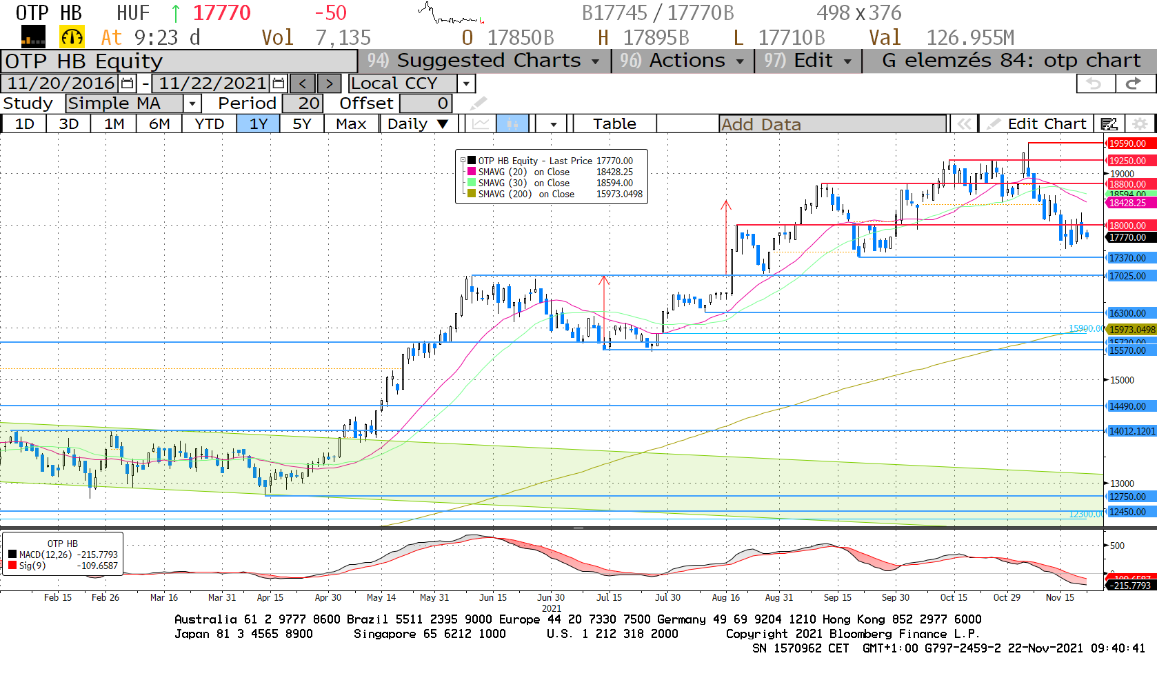Click the 17370.00 blue price level label
This screenshot has width=1157, height=678.
pyautogui.click(x=1131, y=258)
